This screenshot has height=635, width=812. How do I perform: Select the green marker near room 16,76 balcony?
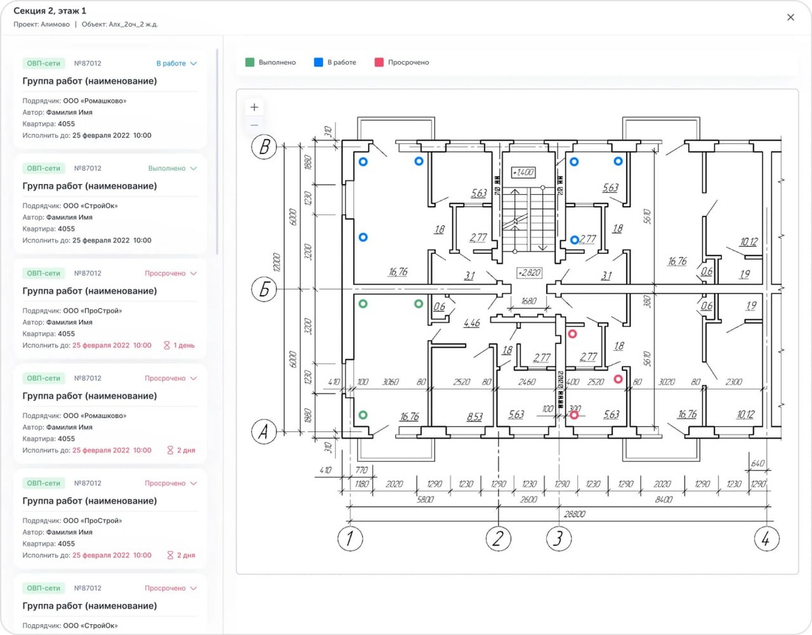363,415
